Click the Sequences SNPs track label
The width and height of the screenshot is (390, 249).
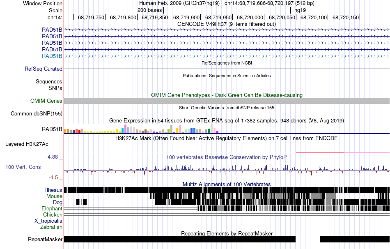[49, 85]
